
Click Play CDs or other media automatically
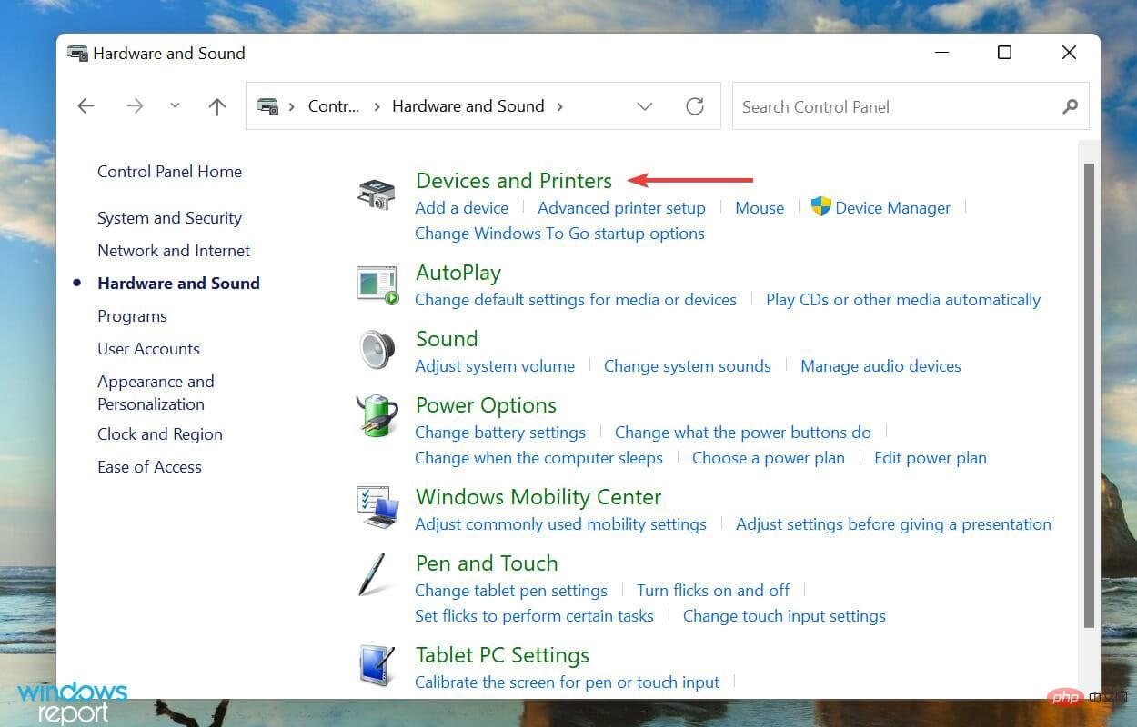(x=903, y=299)
